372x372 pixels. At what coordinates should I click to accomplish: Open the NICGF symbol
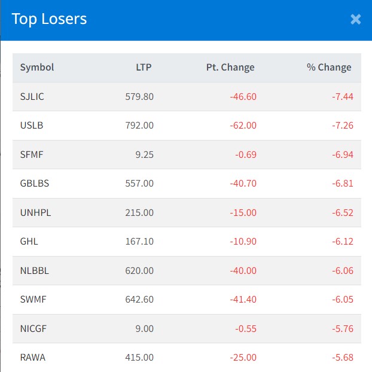[x=34, y=328]
